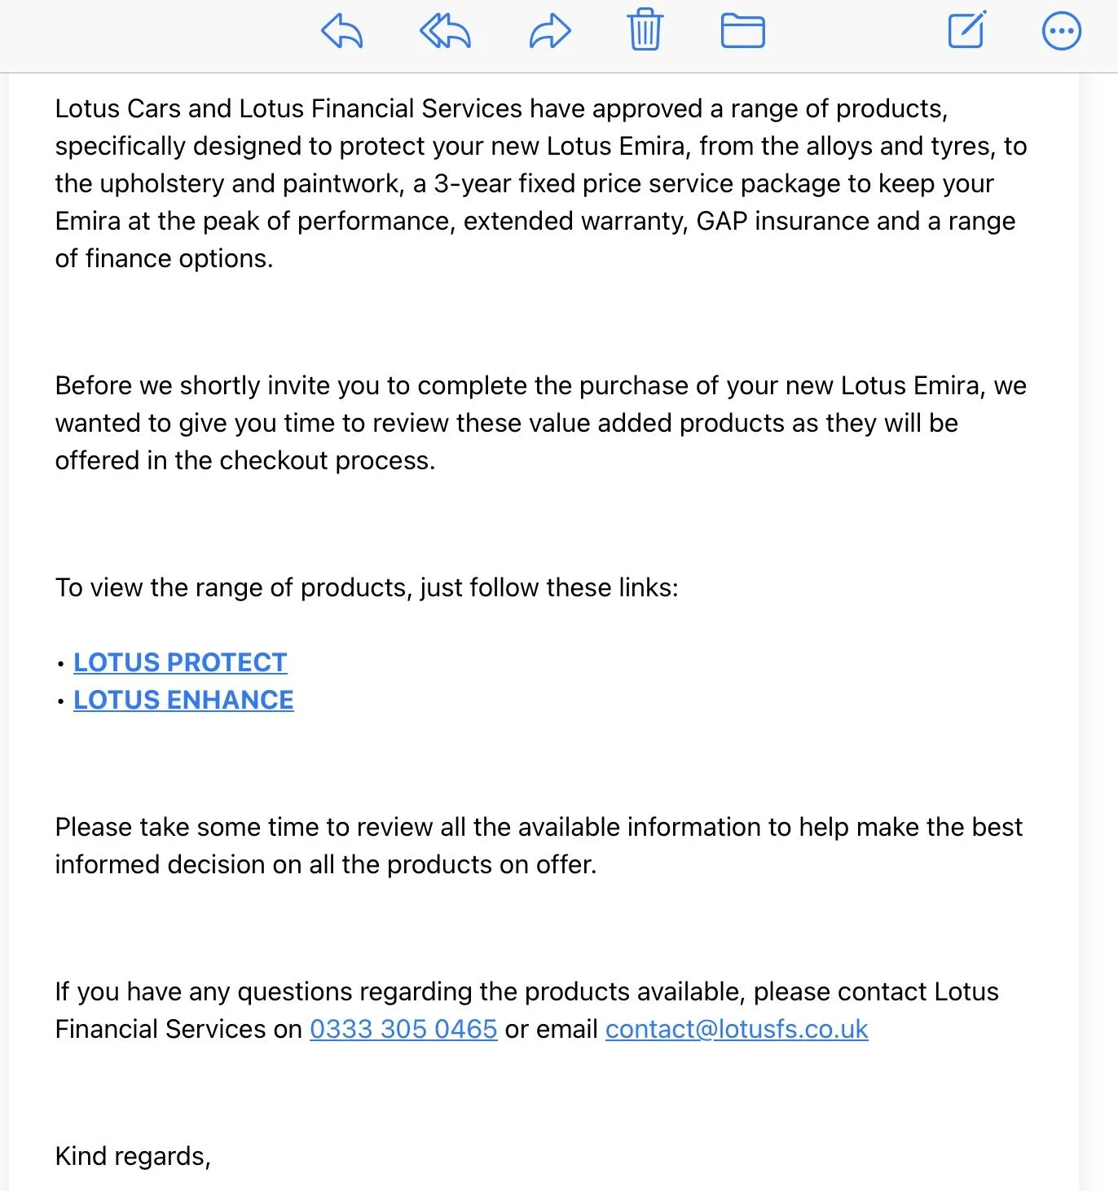Tap the Reply All arrow icon
This screenshot has height=1191, width=1118.
(445, 32)
